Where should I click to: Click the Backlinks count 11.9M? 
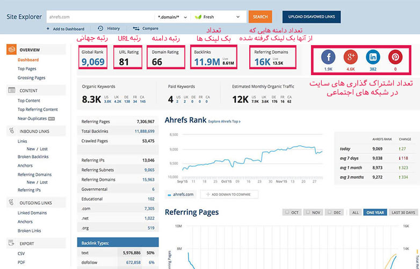coord(207,62)
